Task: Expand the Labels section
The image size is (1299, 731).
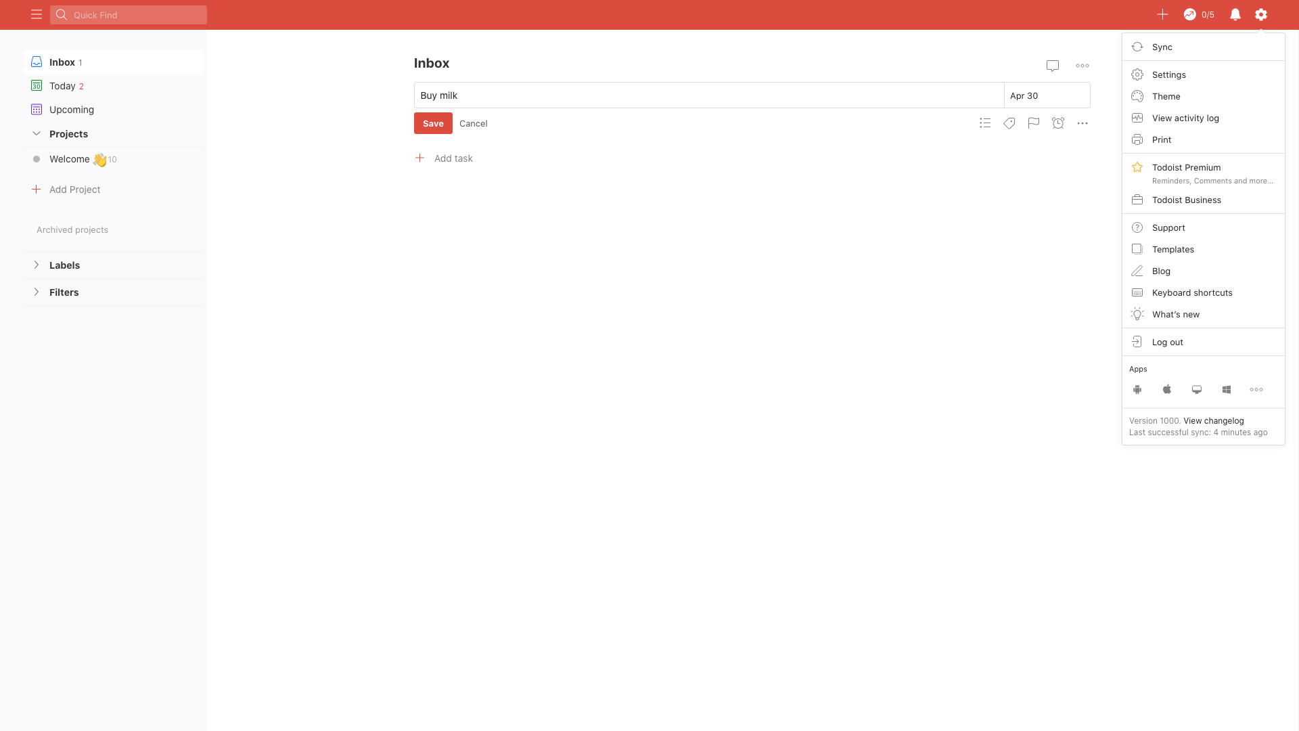Action: point(37,265)
